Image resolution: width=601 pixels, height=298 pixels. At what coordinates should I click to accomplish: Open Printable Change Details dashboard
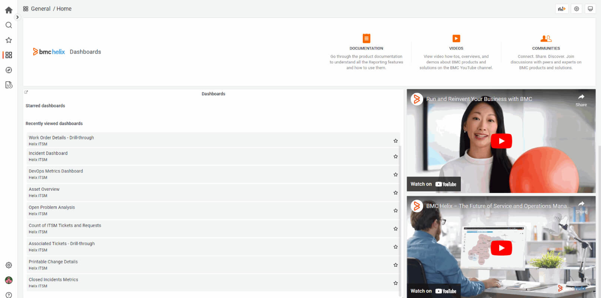tap(53, 262)
